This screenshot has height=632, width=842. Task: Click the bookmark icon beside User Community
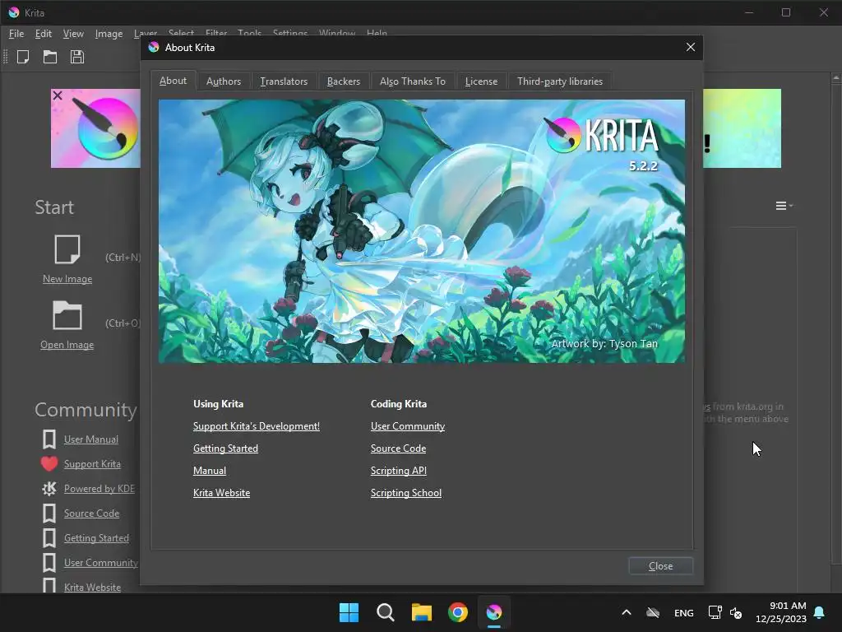tap(49, 563)
